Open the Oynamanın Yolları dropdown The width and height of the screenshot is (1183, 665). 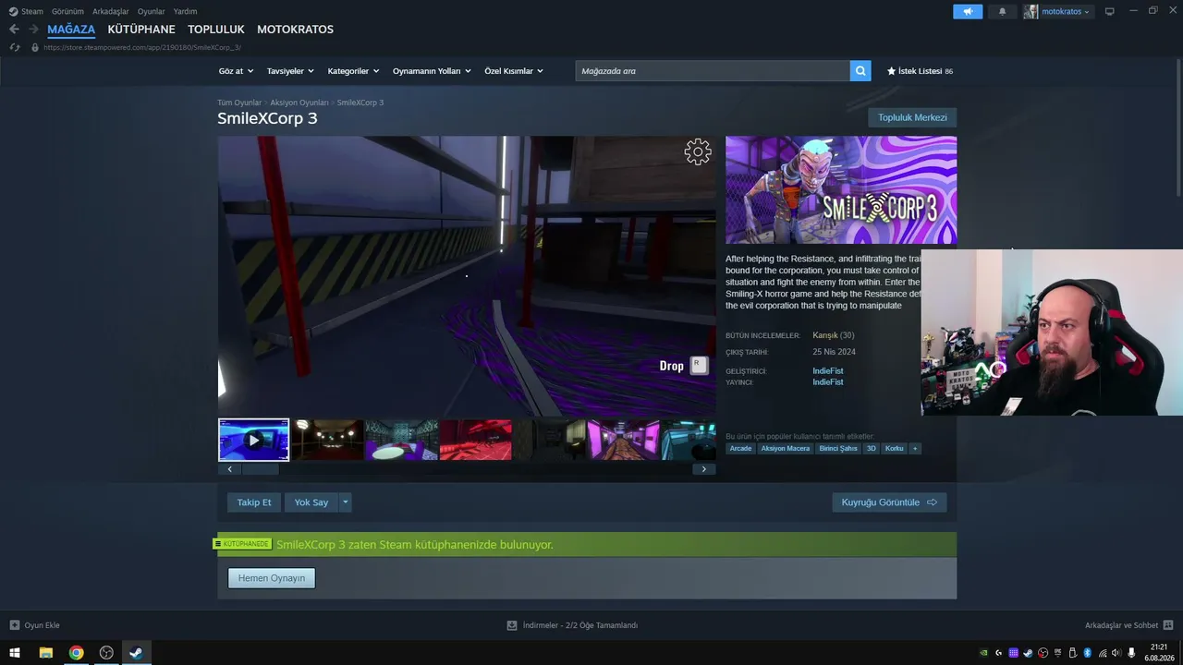[432, 71]
